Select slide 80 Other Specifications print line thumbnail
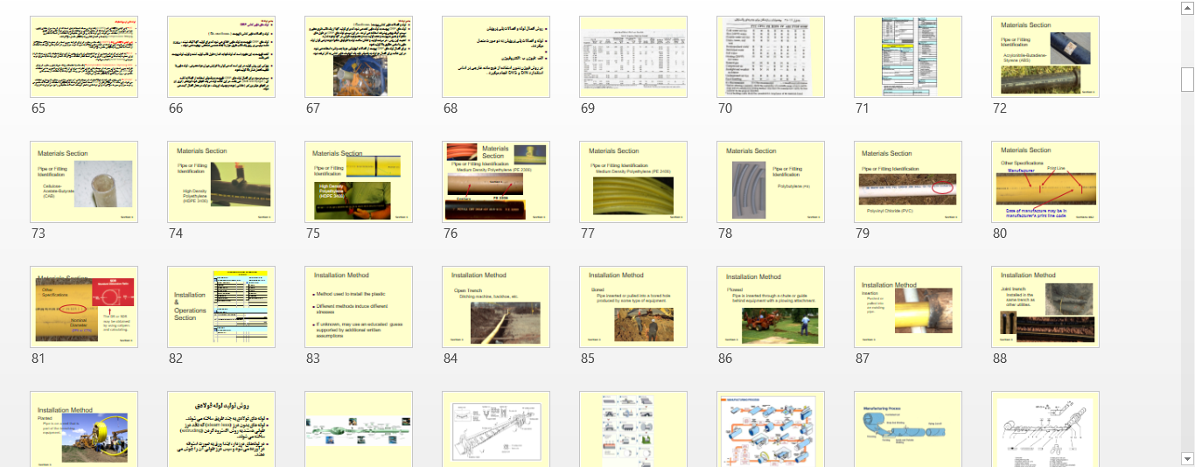The width and height of the screenshot is (1195, 467). [x=1045, y=182]
